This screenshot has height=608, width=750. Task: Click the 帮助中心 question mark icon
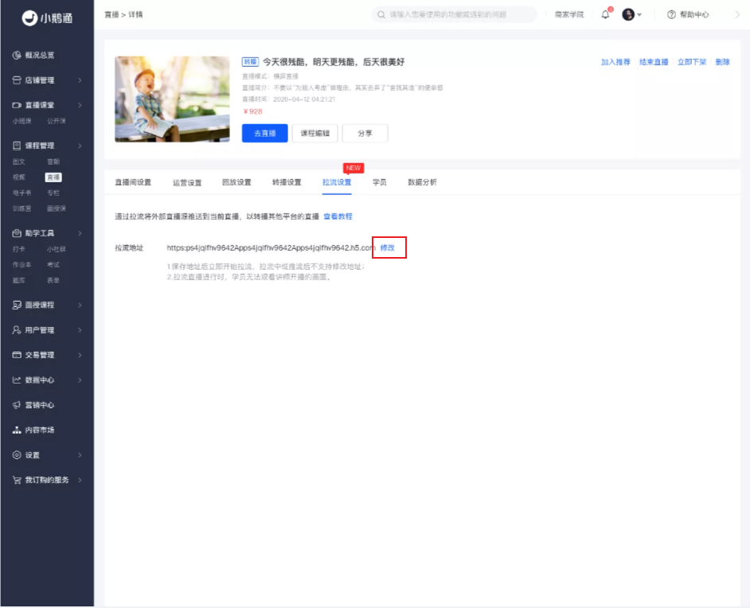pos(671,15)
